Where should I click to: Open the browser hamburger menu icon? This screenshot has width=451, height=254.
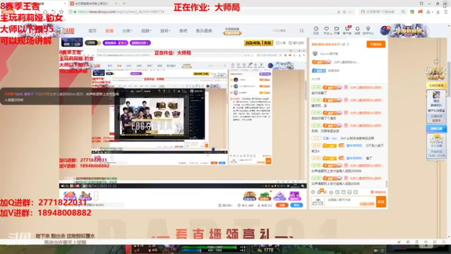pos(445,12)
